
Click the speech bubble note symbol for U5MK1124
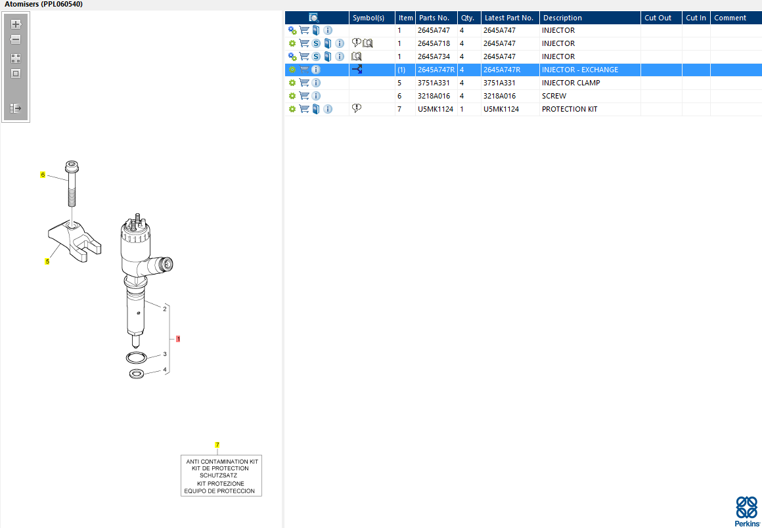(356, 108)
